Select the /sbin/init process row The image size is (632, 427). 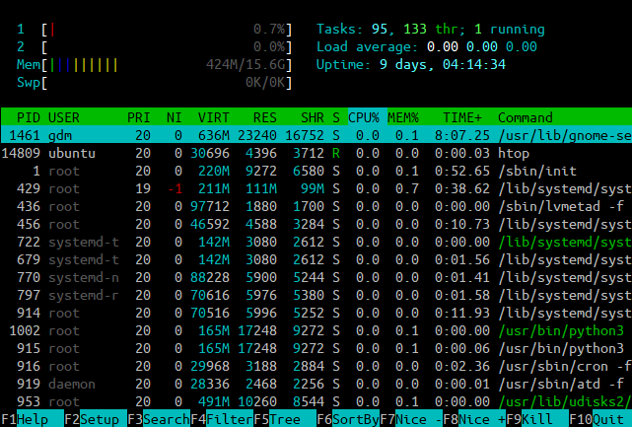pyautogui.click(x=316, y=171)
